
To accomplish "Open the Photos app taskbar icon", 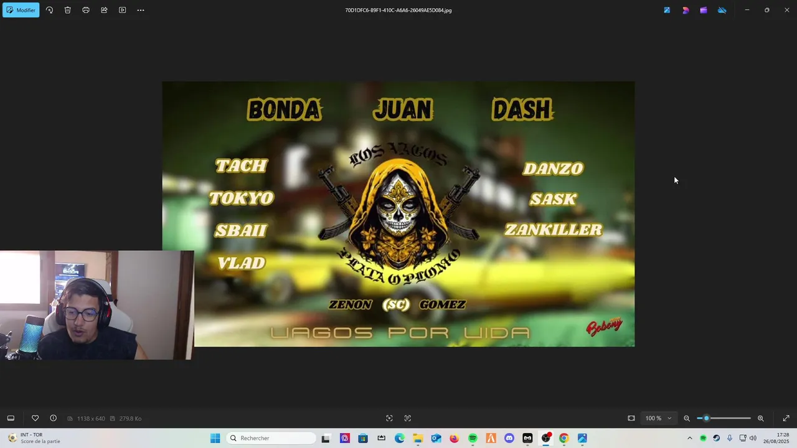I will [582, 438].
